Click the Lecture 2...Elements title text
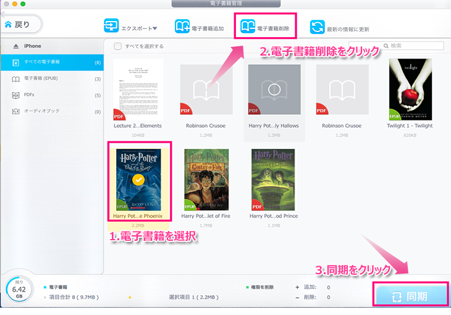 point(138,126)
